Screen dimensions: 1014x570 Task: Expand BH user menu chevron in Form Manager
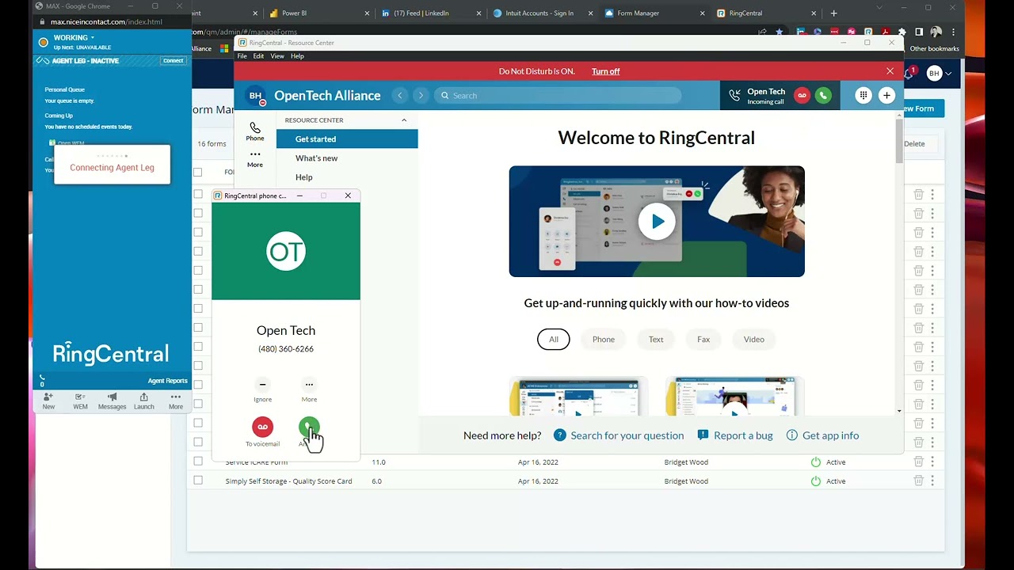[x=949, y=74]
